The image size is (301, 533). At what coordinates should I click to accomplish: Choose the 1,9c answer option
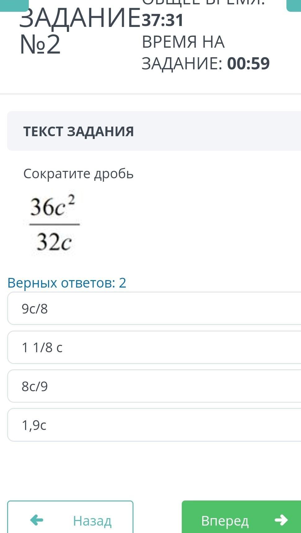[x=154, y=425]
